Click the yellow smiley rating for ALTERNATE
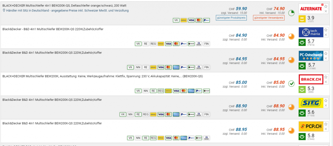This screenshot has height=146, width=333. 302,19
